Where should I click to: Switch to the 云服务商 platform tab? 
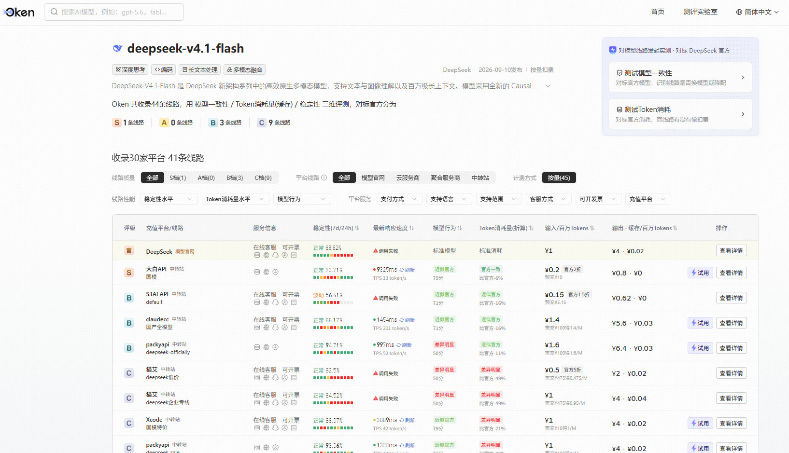(x=408, y=178)
